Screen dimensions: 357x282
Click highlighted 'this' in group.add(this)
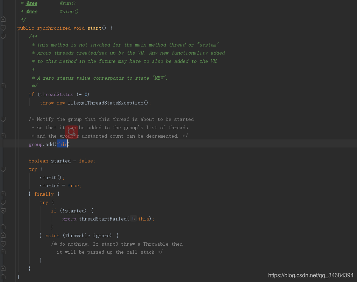click(x=62, y=144)
